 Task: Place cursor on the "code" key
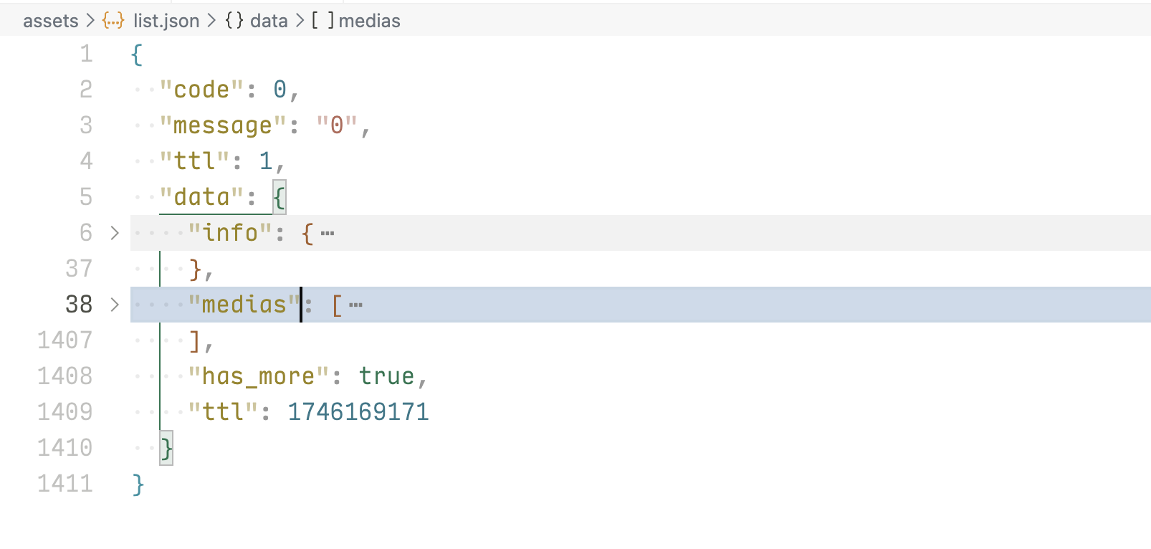(x=201, y=90)
